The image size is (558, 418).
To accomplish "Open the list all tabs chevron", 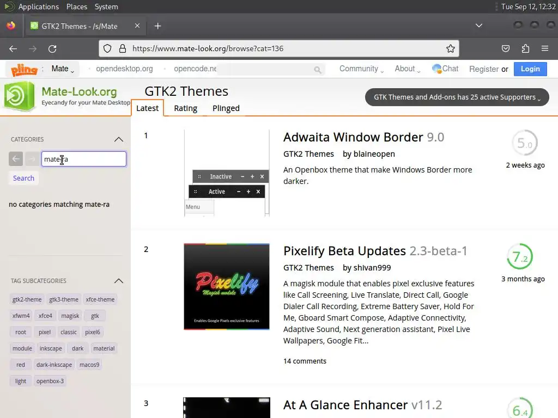I will (479, 26).
